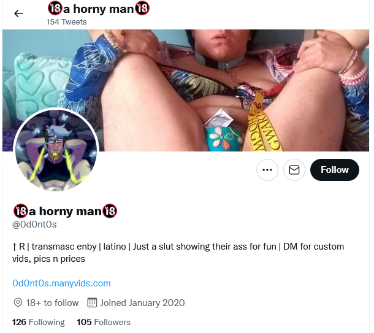Open the three-dot more options menu
This screenshot has height=333, width=374.
pyautogui.click(x=267, y=170)
